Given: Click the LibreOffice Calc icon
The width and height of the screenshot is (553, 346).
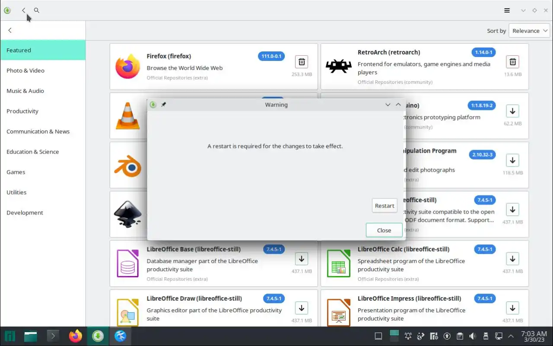Looking at the screenshot, I should point(338,264).
